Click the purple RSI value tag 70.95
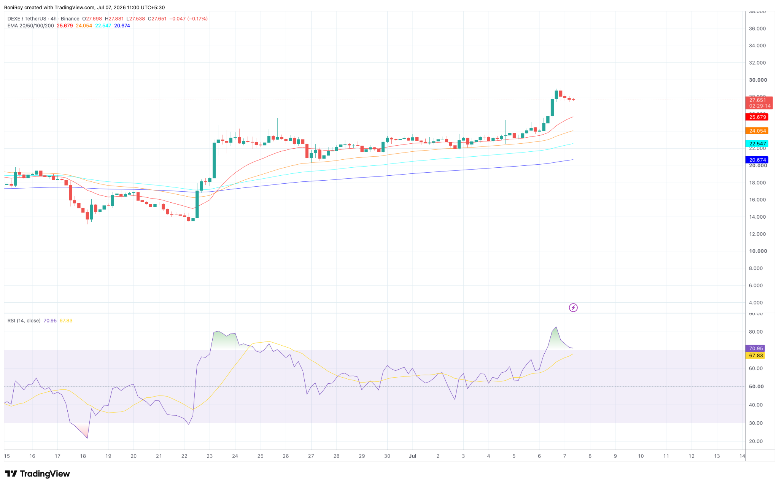779x486 pixels. pyautogui.click(x=755, y=348)
